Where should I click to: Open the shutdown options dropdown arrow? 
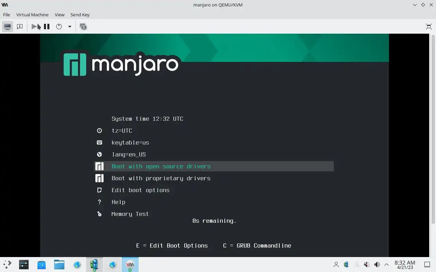pos(69,27)
